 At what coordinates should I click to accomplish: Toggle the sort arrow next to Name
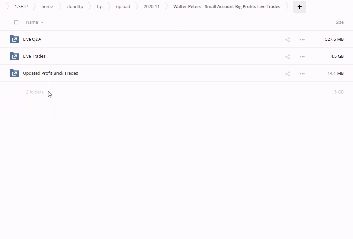42,22
